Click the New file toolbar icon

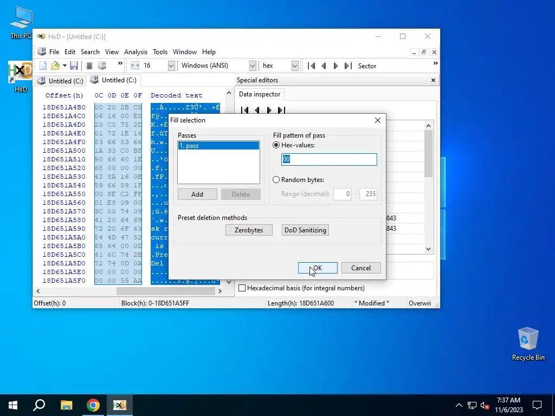point(43,66)
